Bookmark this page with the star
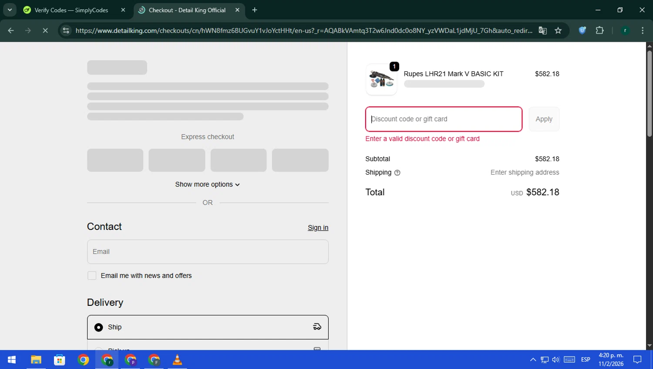This screenshot has width=653, height=369. click(x=558, y=30)
